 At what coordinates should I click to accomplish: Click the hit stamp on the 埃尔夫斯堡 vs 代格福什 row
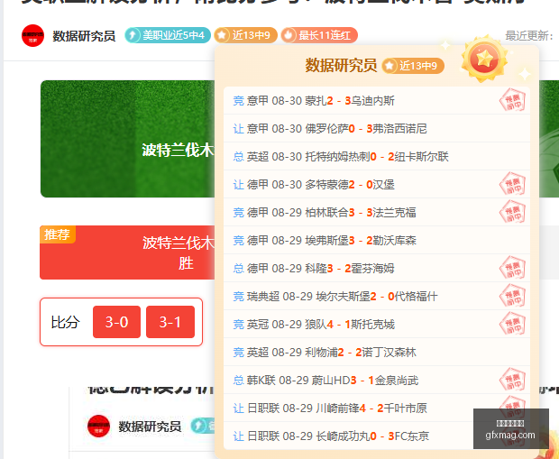512,296
